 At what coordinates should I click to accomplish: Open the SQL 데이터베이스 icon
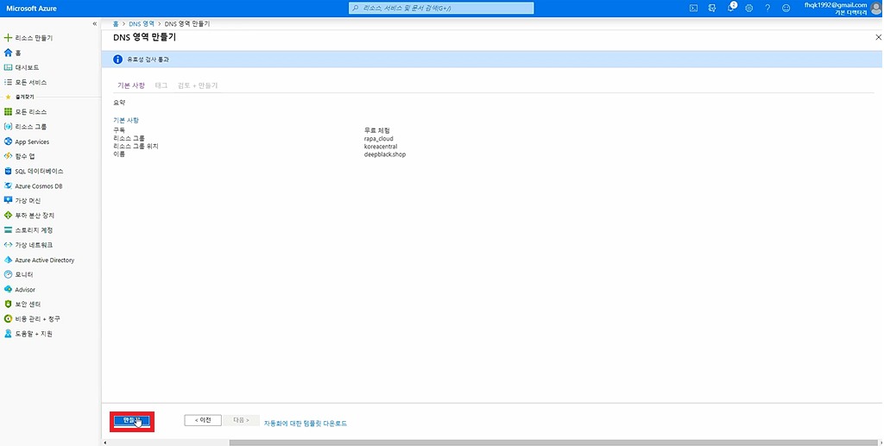point(8,171)
